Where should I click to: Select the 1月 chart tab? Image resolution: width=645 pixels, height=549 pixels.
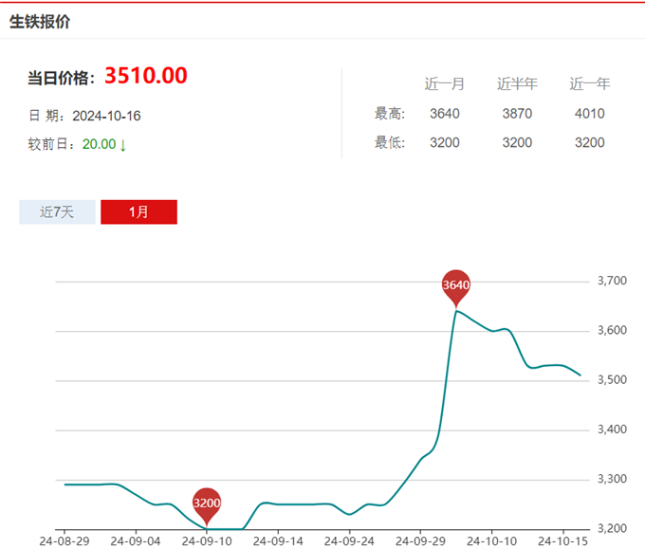pos(138,212)
